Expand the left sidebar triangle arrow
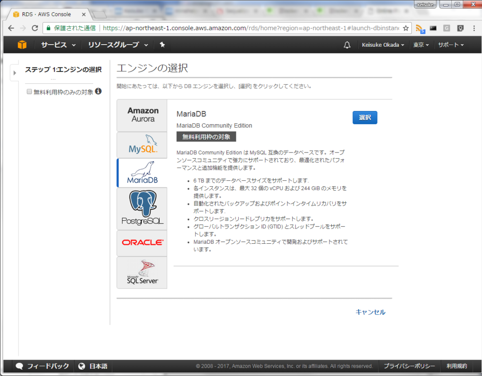This screenshot has height=376, width=482. coord(15,73)
